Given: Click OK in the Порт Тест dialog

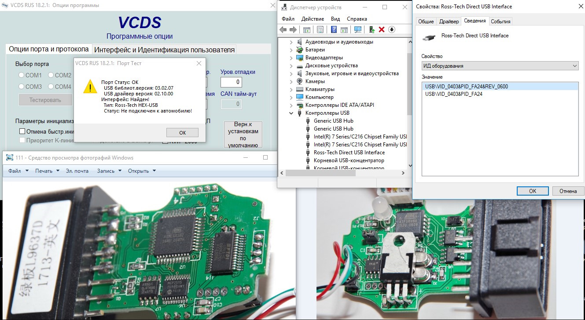Looking at the screenshot, I should (x=183, y=132).
